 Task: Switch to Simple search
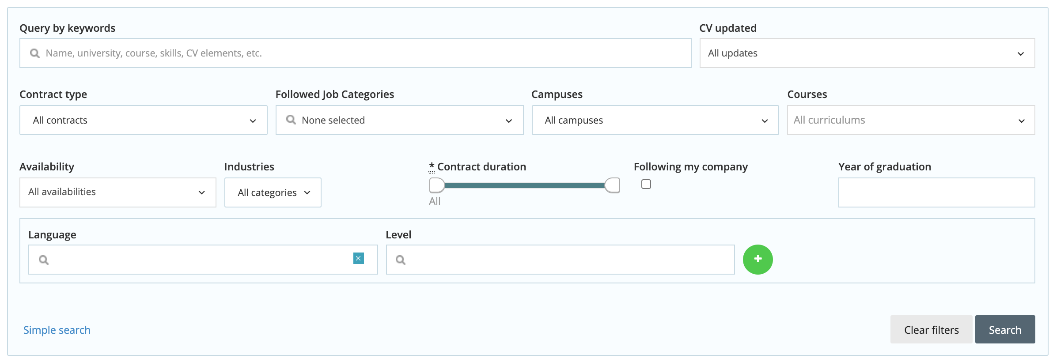57,330
